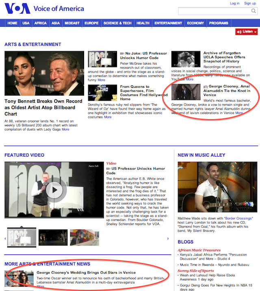Open Tony Bennett Billboard record headline
The image size is (260, 291).
coord(40,108)
